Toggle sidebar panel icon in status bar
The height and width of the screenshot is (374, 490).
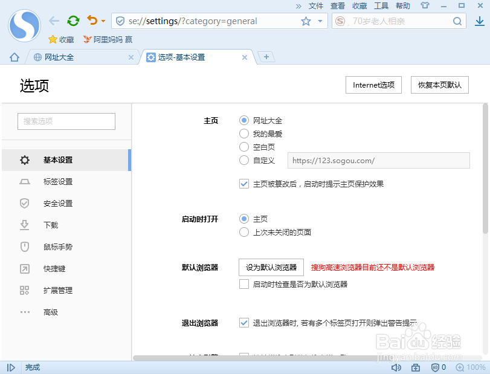pos(11,367)
